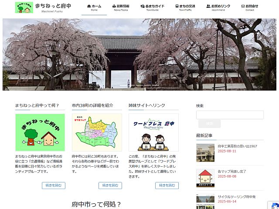This screenshot has width=279, height=209.
Task: Open the ホーム (Home) menu item
Action: click(x=94, y=7)
